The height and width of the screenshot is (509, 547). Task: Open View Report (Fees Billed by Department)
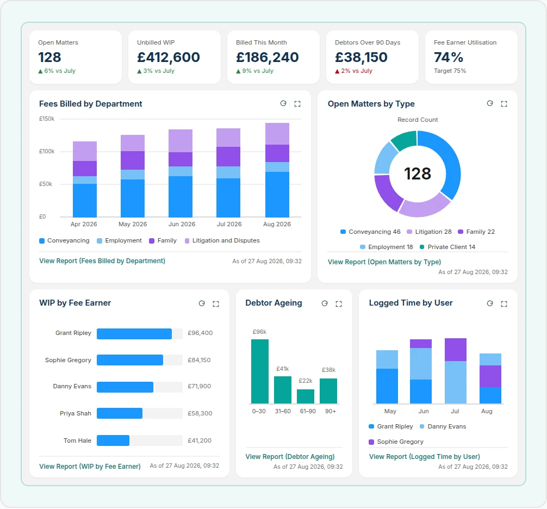point(102,261)
